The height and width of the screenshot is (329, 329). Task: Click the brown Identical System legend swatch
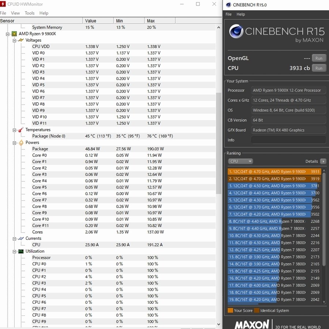point(256,310)
